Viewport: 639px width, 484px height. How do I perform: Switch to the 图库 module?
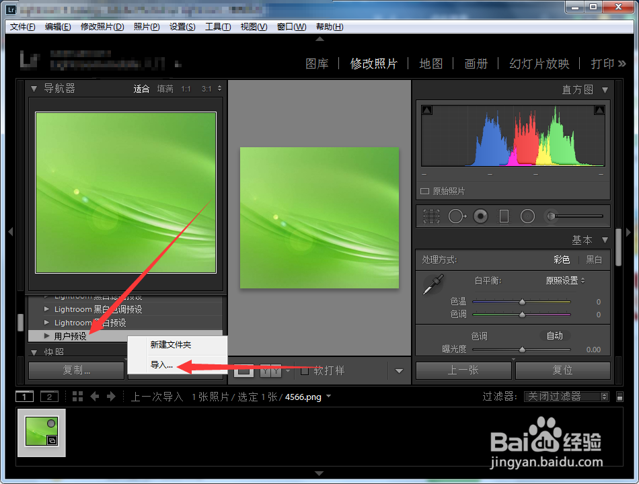[x=317, y=64]
